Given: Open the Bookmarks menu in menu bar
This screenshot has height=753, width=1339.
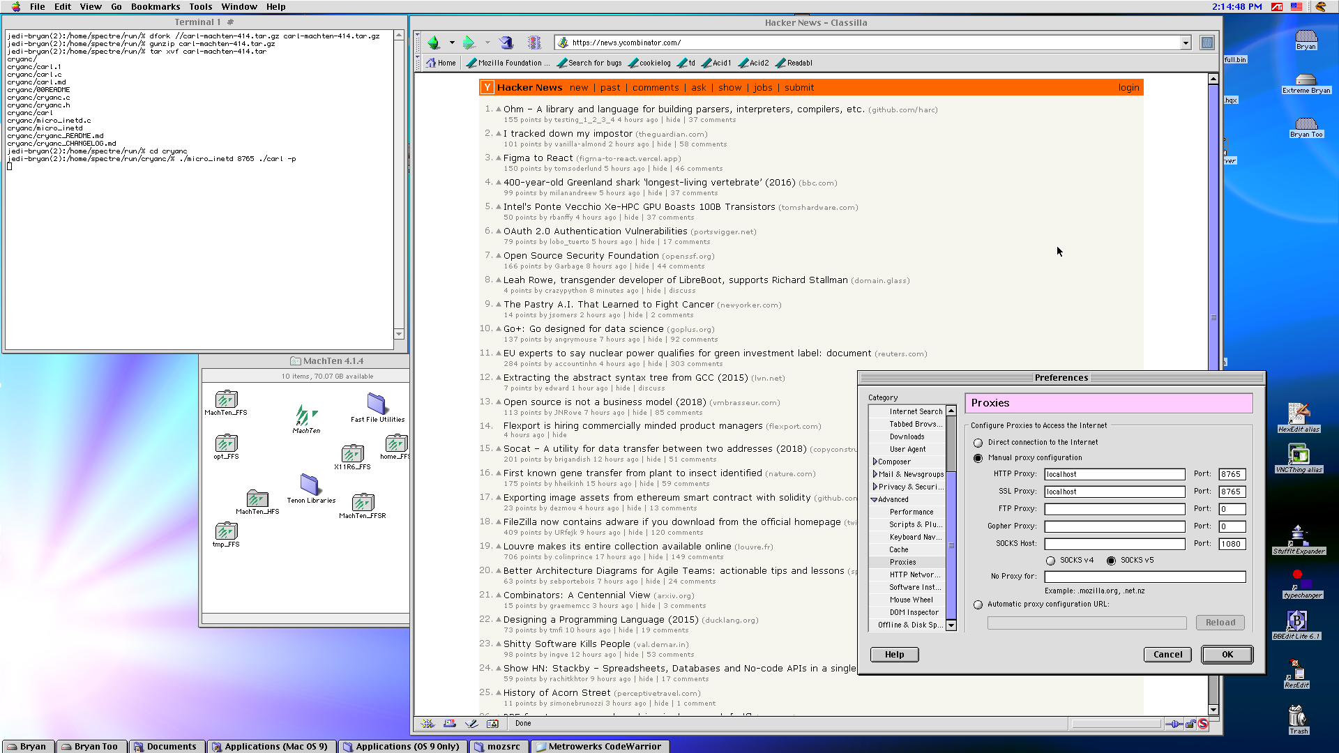Looking at the screenshot, I should point(155,6).
